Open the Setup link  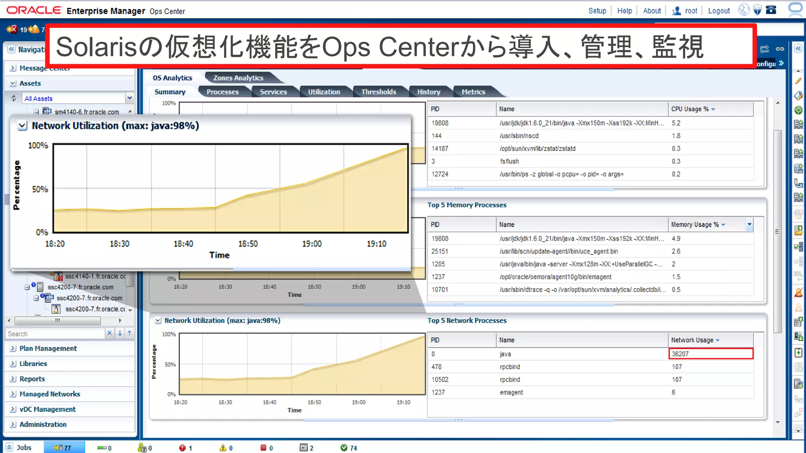click(597, 11)
